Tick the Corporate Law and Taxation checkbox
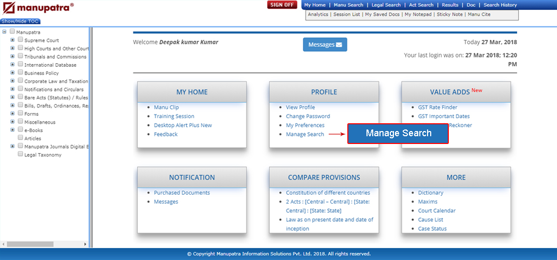The height and width of the screenshot is (260, 557). 20,81
